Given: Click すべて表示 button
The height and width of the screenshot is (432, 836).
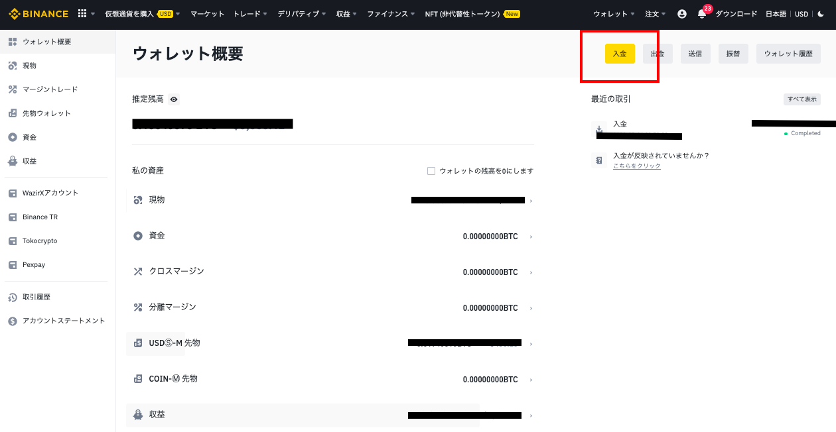Looking at the screenshot, I should (802, 99).
